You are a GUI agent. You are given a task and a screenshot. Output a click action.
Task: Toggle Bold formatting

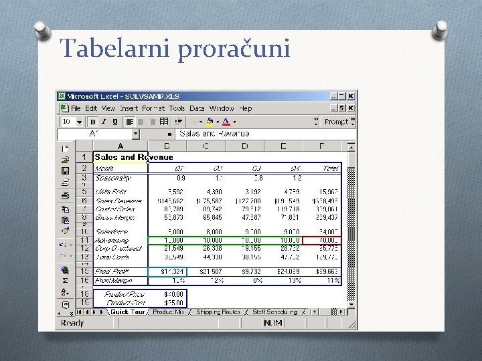click(92, 122)
